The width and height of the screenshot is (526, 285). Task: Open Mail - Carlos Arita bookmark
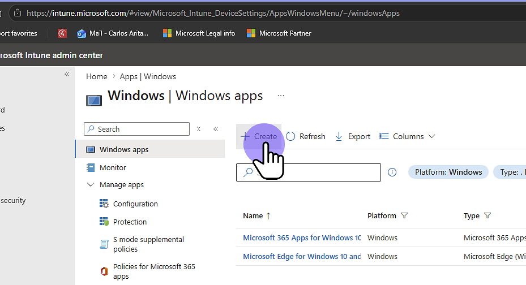(x=112, y=33)
